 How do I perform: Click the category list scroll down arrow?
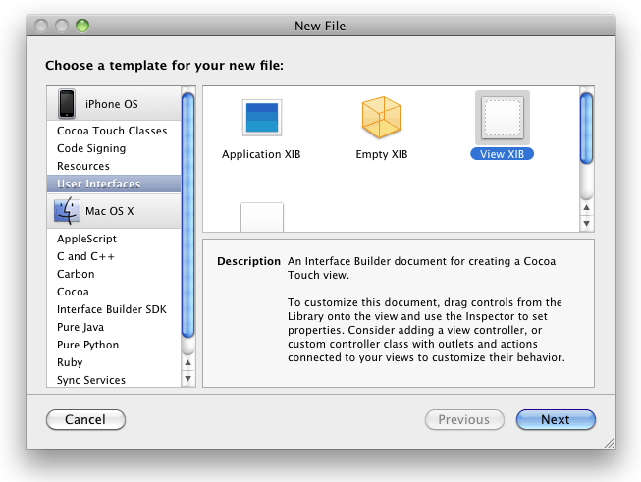188,379
